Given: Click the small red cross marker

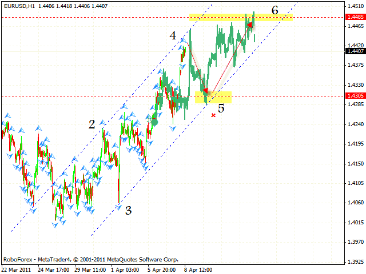Looking at the screenshot, I should pos(213,115).
